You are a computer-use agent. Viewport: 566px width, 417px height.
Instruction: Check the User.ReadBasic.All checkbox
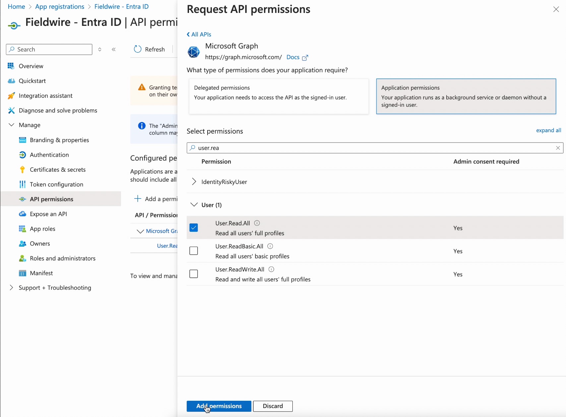(x=194, y=251)
